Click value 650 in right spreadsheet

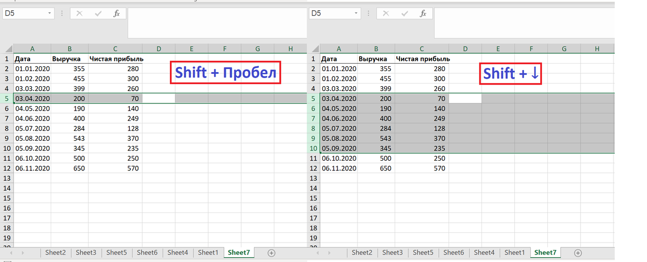(376, 168)
